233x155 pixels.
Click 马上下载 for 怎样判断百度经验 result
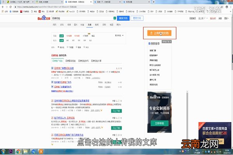116,111
